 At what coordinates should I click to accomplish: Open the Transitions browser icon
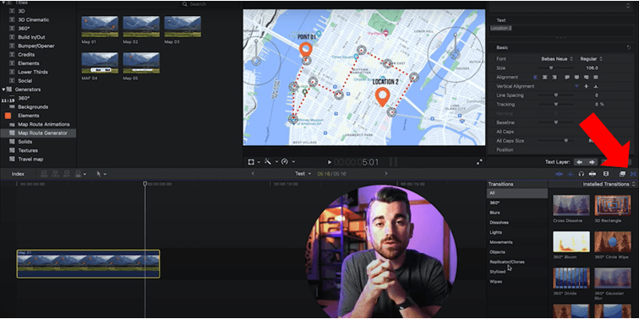coord(633,174)
